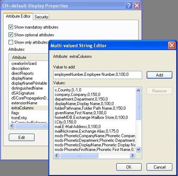178x176 pixels.
Task: Select fromEntry attribute
Action: coord(19,118)
